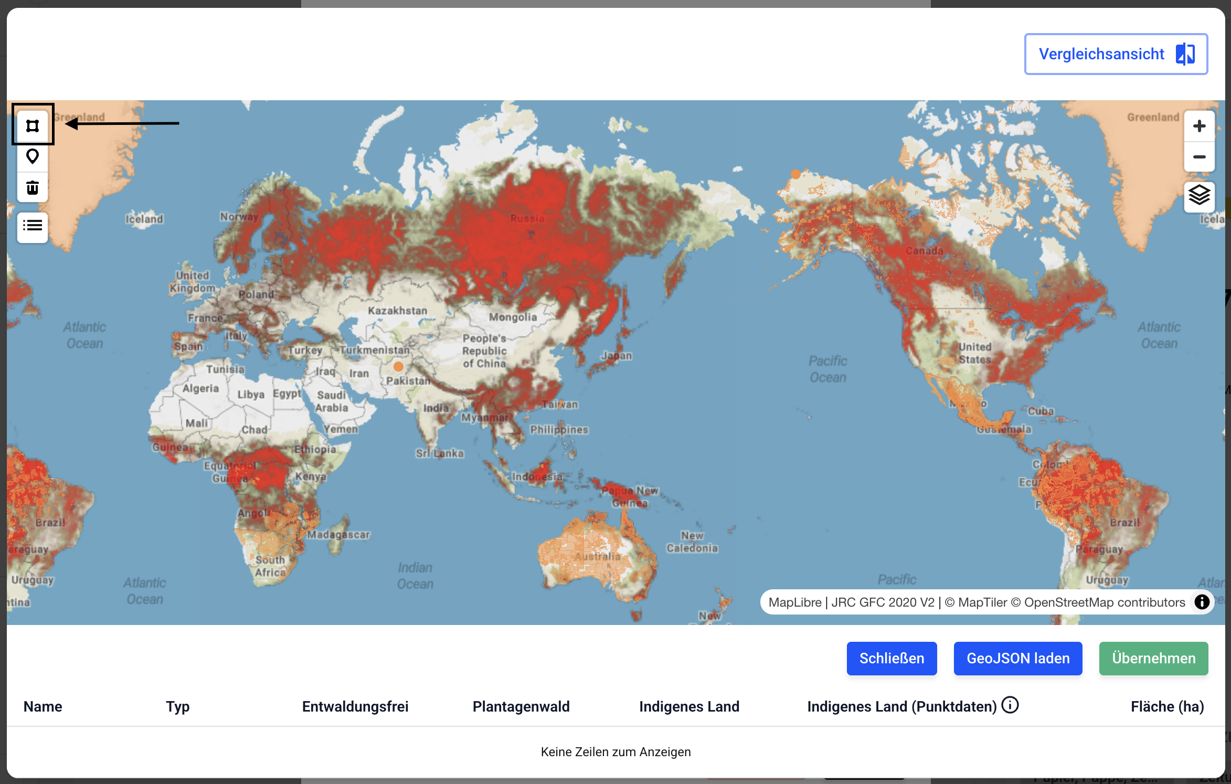The image size is (1231, 784).
Task: Open info tooltip for Indigenes Land (Punktdaten)
Action: 1010,705
